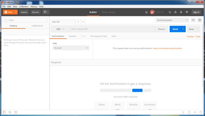Select the Pre-request Script tab

click(99, 36)
